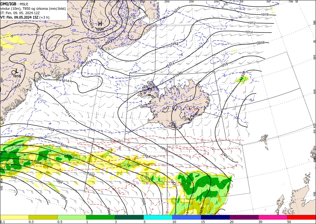
Task: Select the purple 20–30 legend color
Action: (x=244, y=217)
